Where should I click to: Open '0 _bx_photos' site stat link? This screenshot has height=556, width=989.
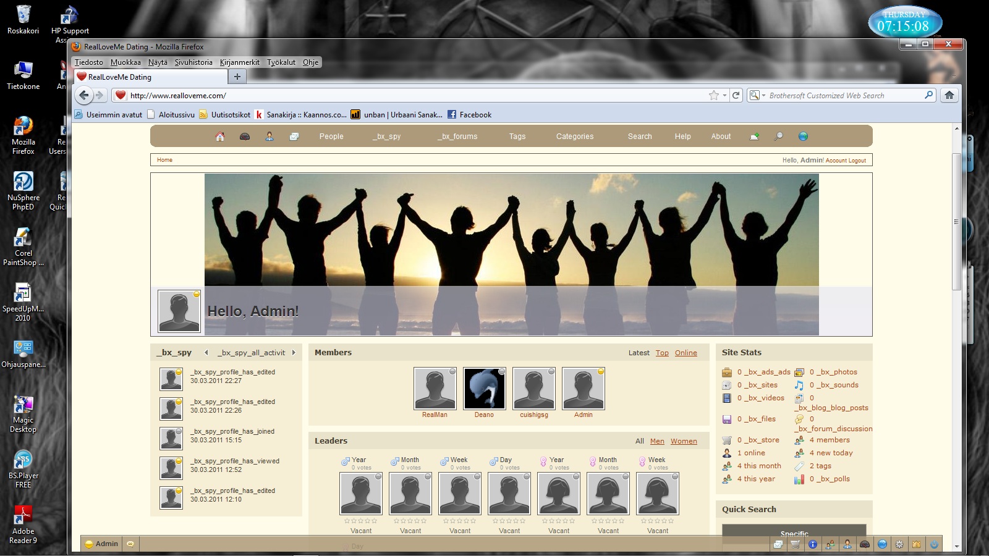tap(833, 373)
